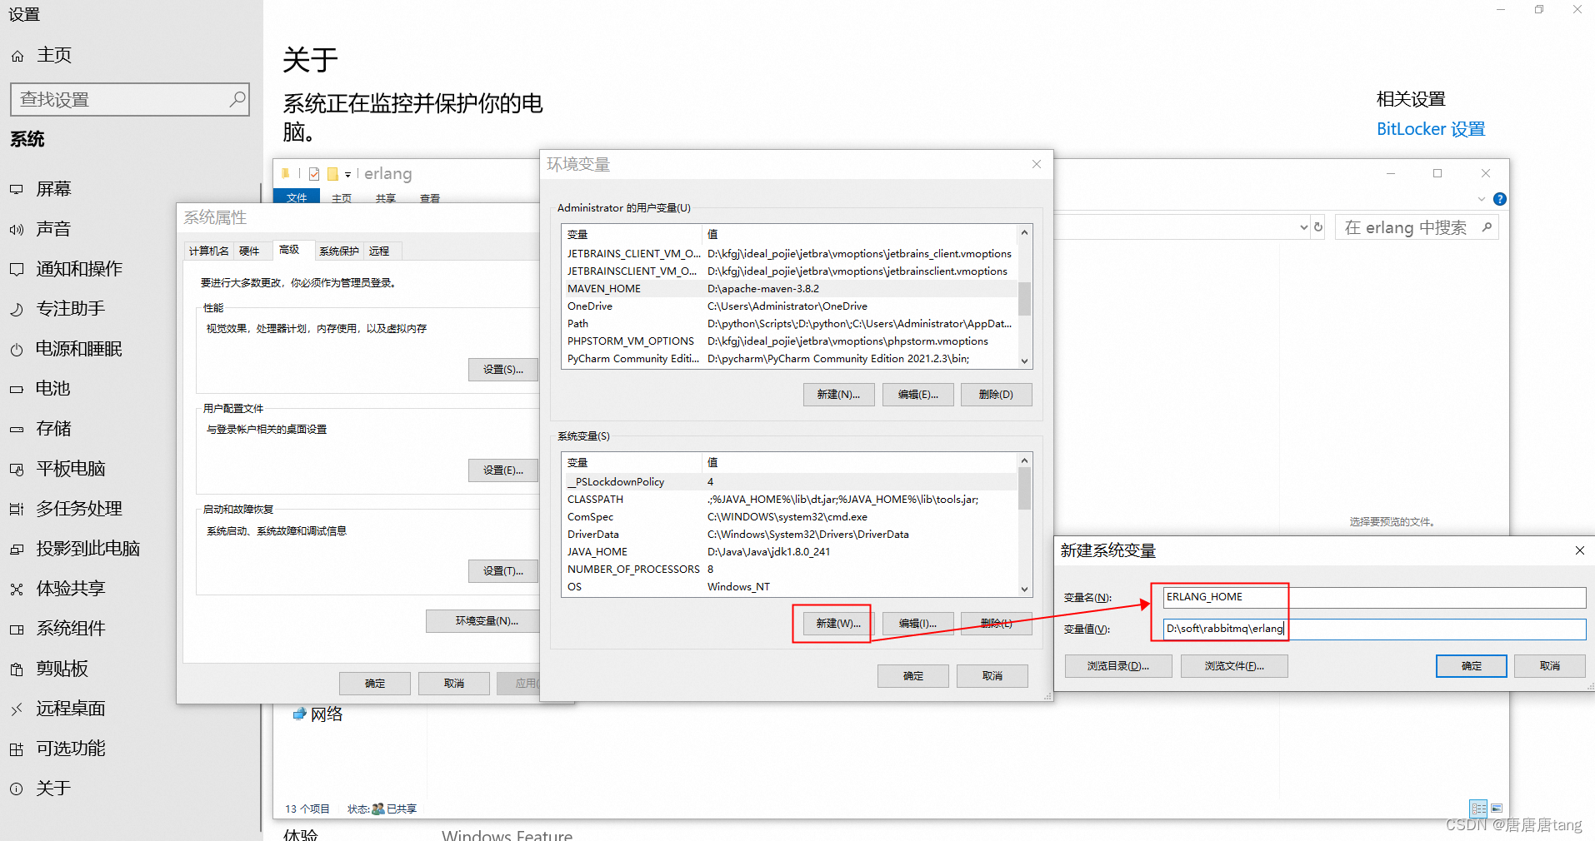The image size is (1595, 841).
Task: Select MAVEN_HOME row in user variables
Action: pos(790,289)
